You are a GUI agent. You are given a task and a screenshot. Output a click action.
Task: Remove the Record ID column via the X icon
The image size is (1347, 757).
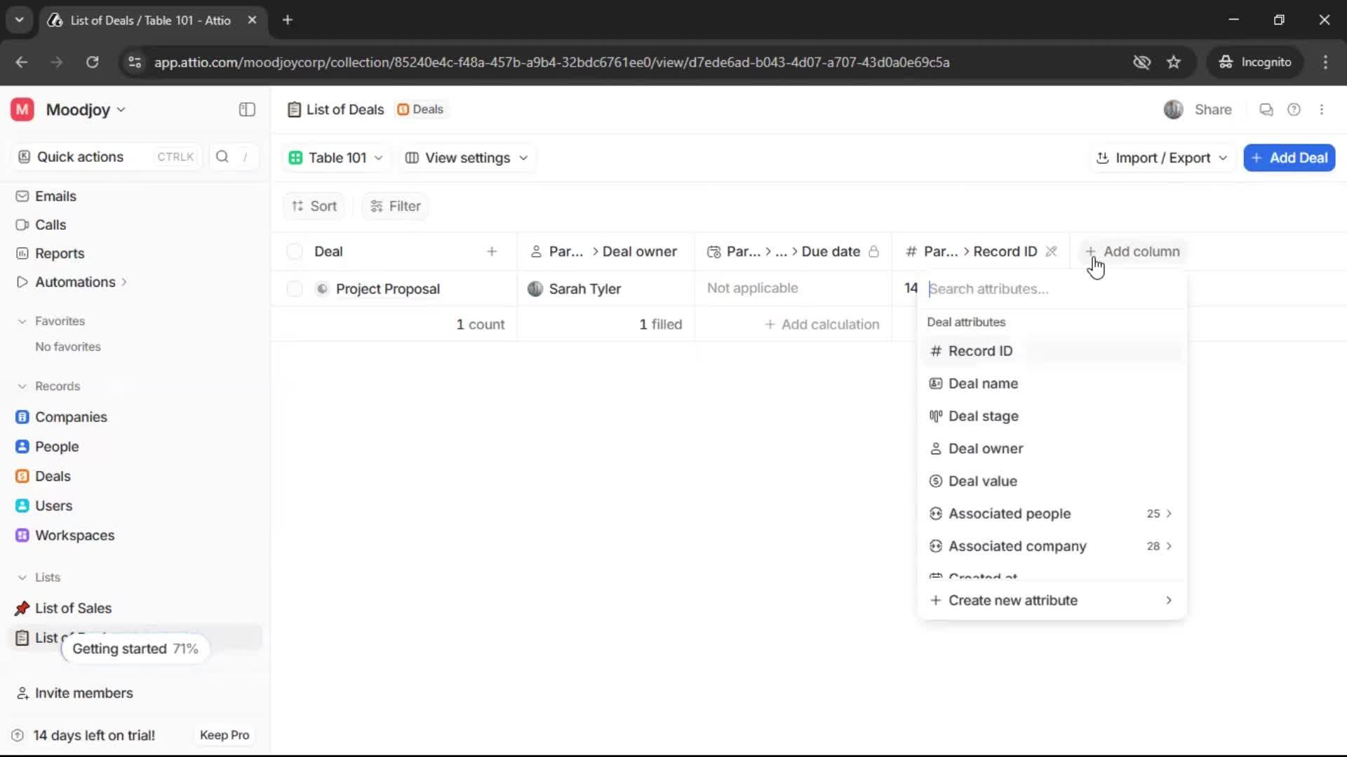click(x=1053, y=251)
